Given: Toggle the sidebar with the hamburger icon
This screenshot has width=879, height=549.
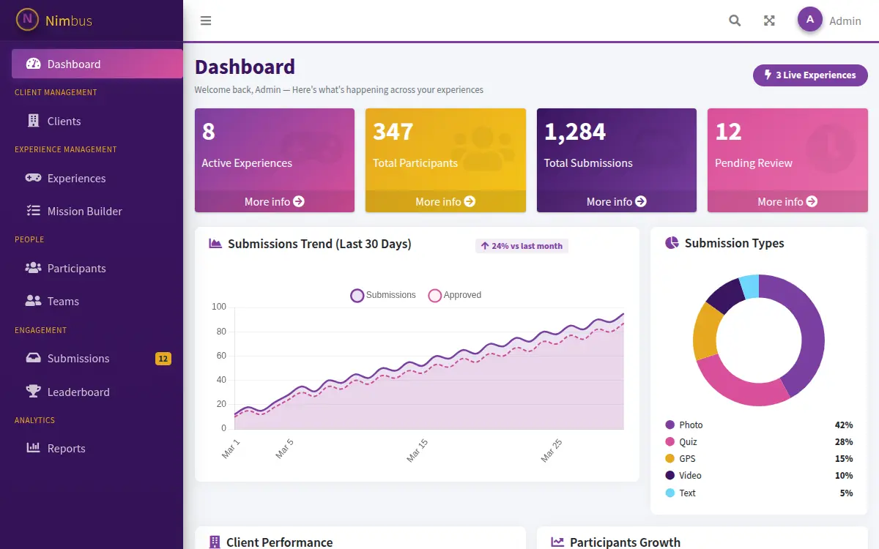Looking at the screenshot, I should click(206, 20).
